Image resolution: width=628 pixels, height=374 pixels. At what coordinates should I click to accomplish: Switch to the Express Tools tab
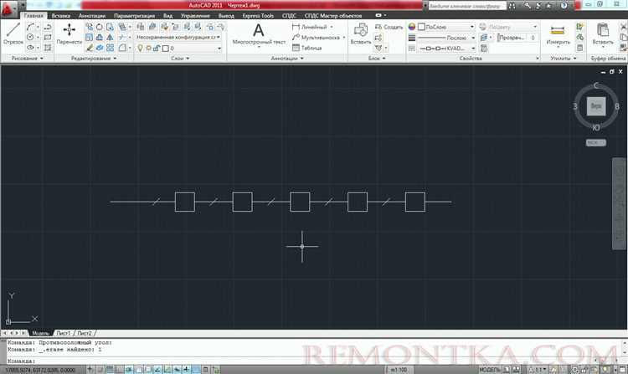point(258,16)
